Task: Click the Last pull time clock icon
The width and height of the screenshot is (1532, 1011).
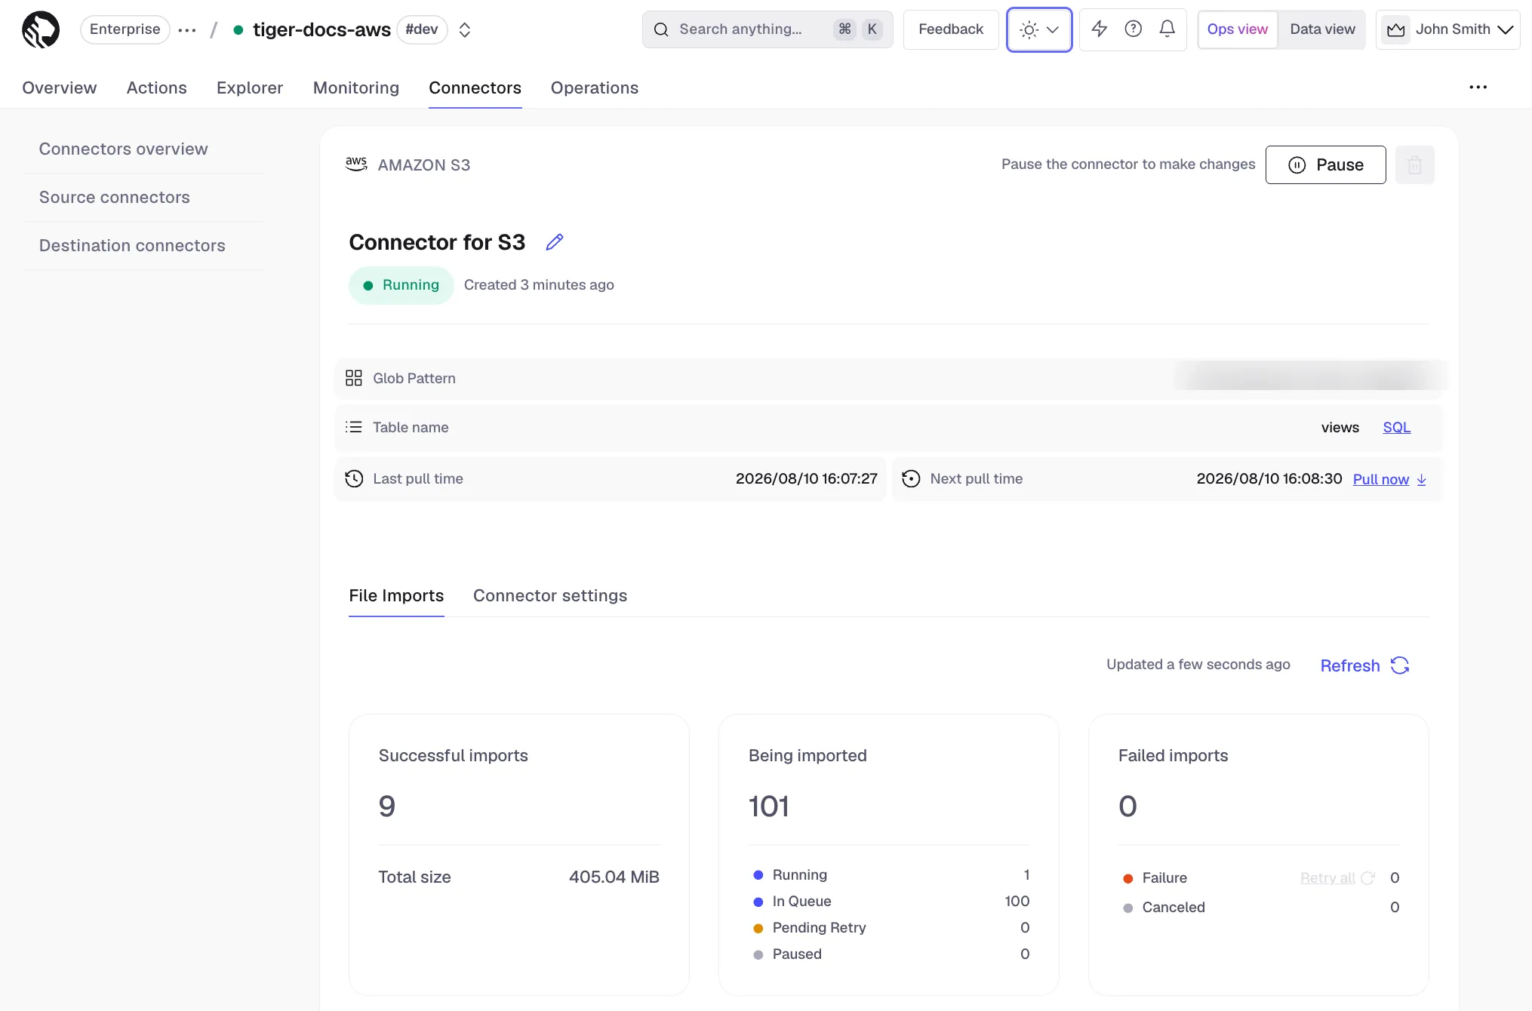Action: [354, 478]
